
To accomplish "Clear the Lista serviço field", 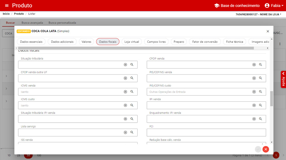I will [125, 132].
